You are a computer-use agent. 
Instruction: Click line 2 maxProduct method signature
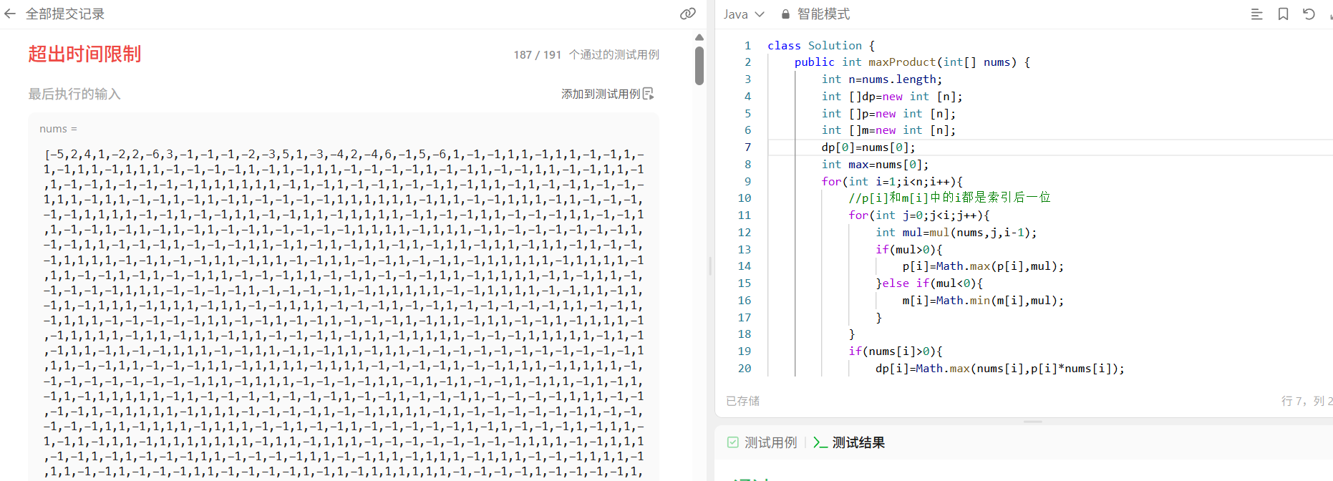tap(912, 62)
